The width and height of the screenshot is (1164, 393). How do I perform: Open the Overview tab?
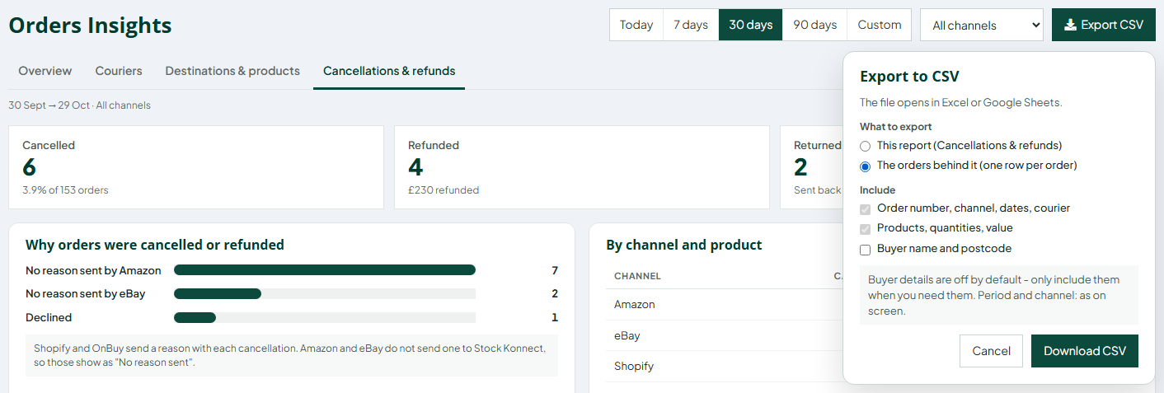point(45,71)
